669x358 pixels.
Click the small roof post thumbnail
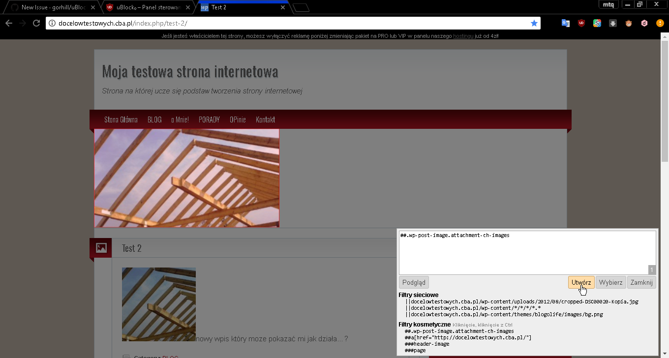coord(159,304)
